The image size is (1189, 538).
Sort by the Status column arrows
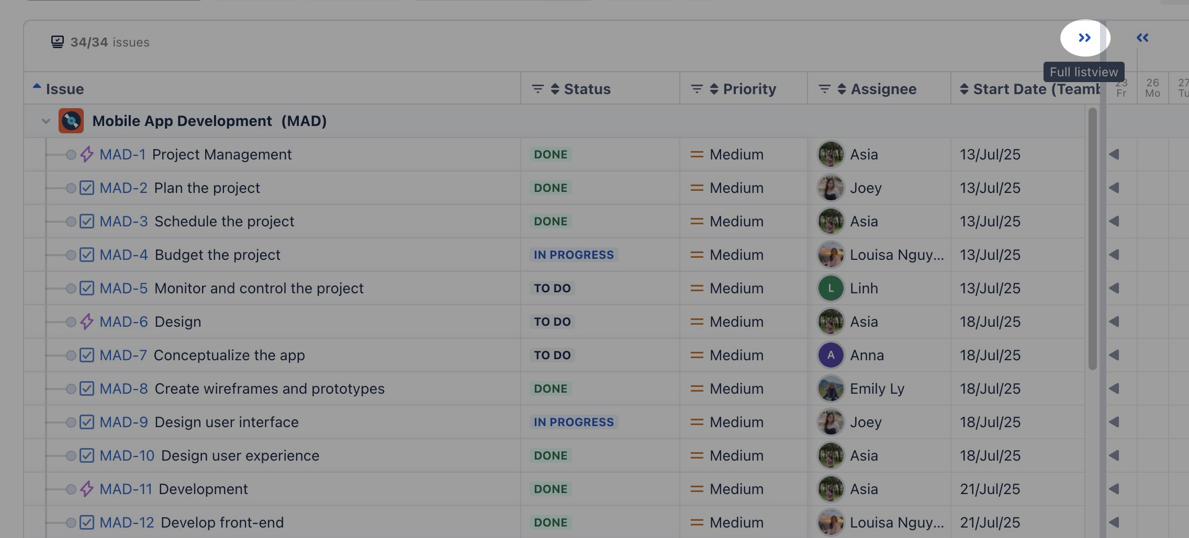(555, 89)
